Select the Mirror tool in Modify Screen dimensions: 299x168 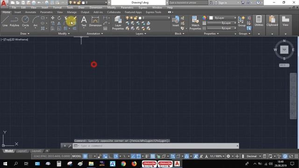(x=59, y=23)
